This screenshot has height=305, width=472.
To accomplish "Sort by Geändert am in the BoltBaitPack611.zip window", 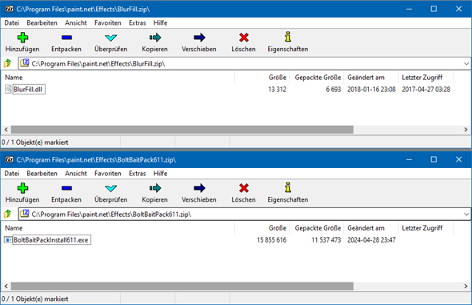I will [371, 228].
